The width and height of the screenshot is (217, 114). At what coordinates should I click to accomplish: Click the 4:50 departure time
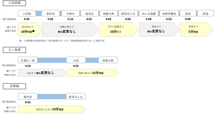pyautogui.click(x=128, y=19)
